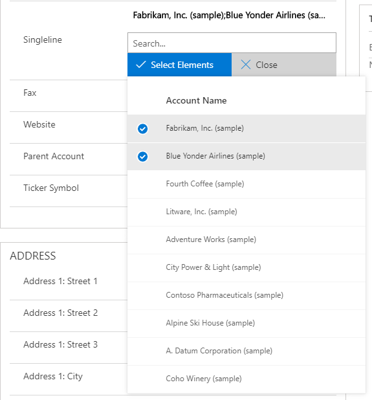372x400 pixels.
Task: Click the Address 1: City label
Action: pos(53,377)
